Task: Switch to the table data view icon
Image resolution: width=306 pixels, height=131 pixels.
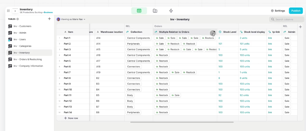Action: coord(139,11)
